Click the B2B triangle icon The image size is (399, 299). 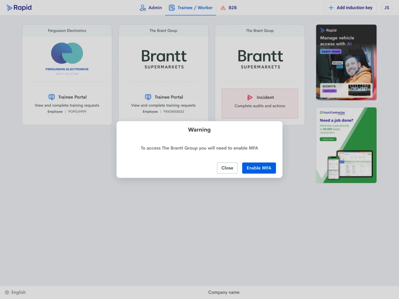pyautogui.click(x=223, y=8)
